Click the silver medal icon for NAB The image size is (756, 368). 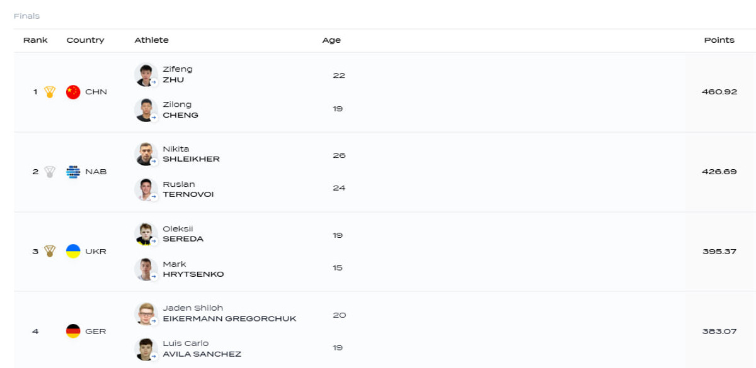(x=50, y=172)
